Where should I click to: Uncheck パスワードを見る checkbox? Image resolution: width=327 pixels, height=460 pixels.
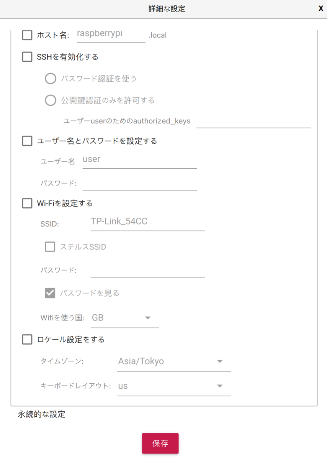pyautogui.click(x=50, y=293)
